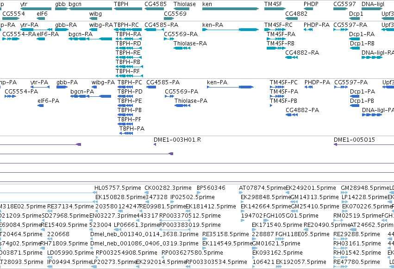Viewport: 394px width, 269px height.
Task: Open transcript bgcn-RA
Action: tap(81, 34)
